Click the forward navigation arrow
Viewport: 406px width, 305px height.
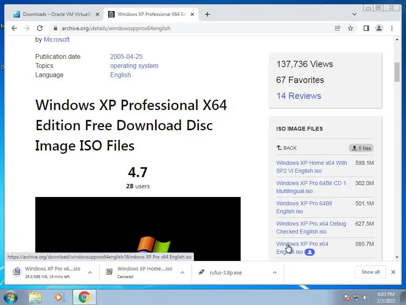point(27,28)
